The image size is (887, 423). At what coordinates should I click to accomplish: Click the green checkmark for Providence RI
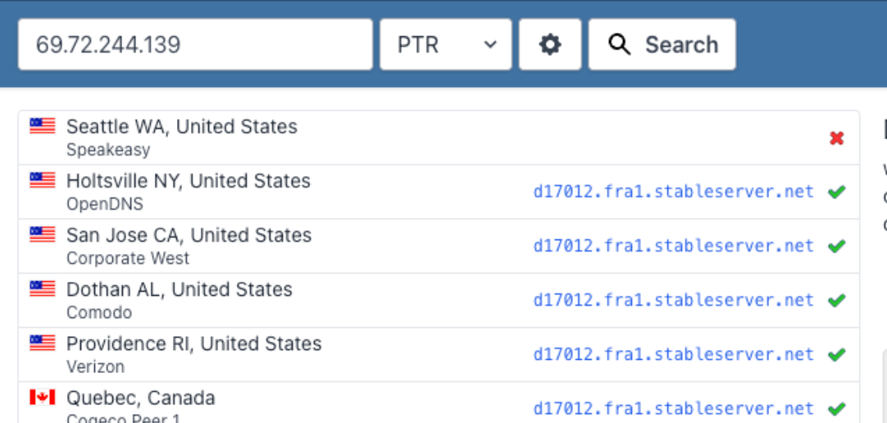pyautogui.click(x=836, y=355)
